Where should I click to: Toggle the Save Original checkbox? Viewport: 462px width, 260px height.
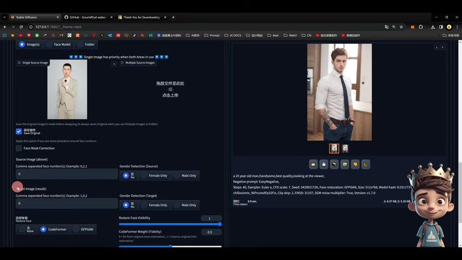click(19, 131)
